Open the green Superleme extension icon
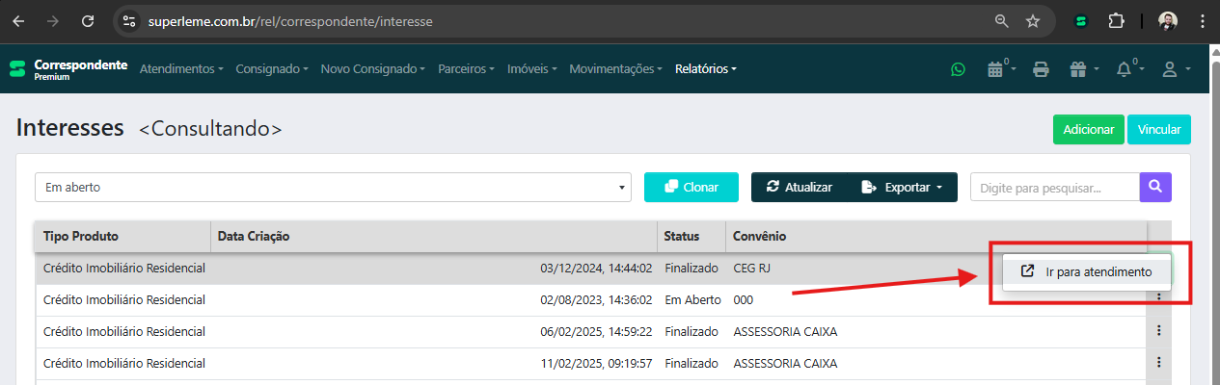The height and width of the screenshot is (385, 1220). pos(1082,20)
